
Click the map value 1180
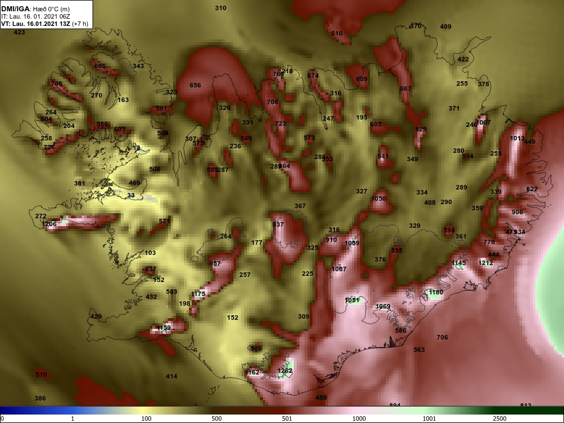coord(436,293)
